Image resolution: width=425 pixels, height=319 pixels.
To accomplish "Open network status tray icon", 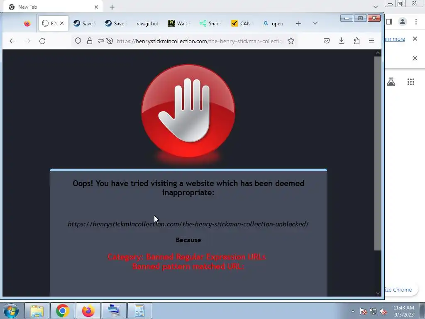I will (373, 311).
